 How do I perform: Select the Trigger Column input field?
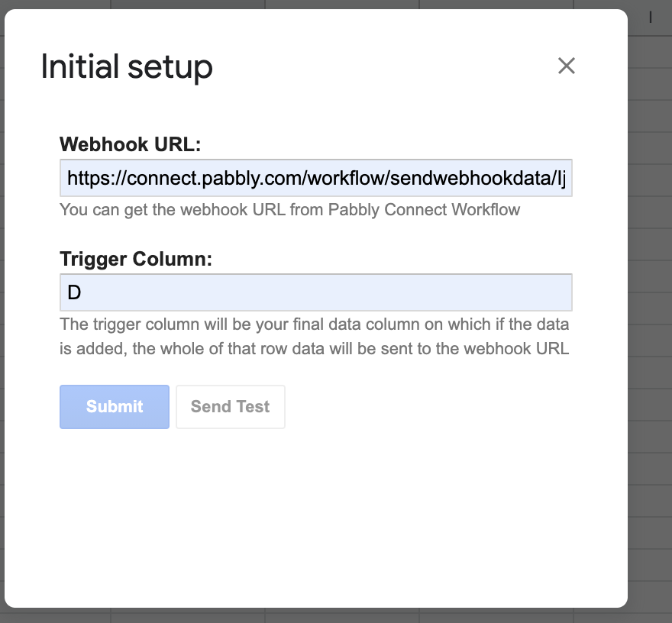pyautogui.click(x=316, y=292)
